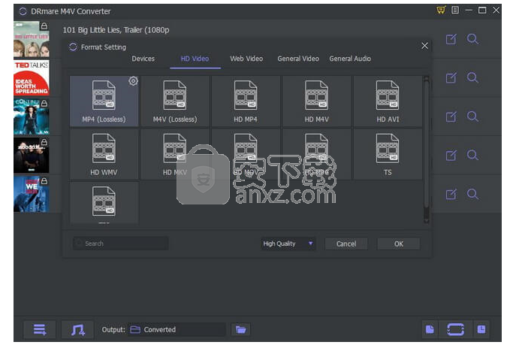The width and height of the screenshot is (516, 351).
Task: Cancel the Format Setting dialog
Action: tap(346, 244)
